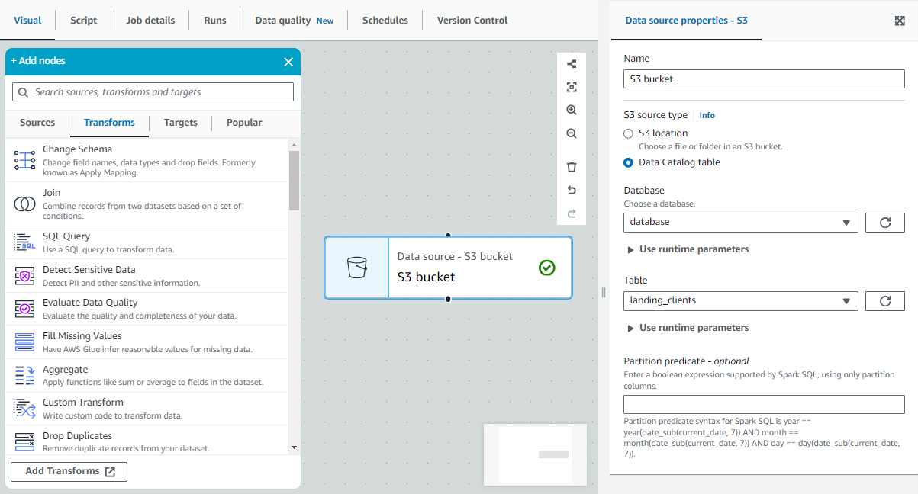Expand the properties panel to fullscreen
Screen dimensions: 918x494
coord(900,21)
